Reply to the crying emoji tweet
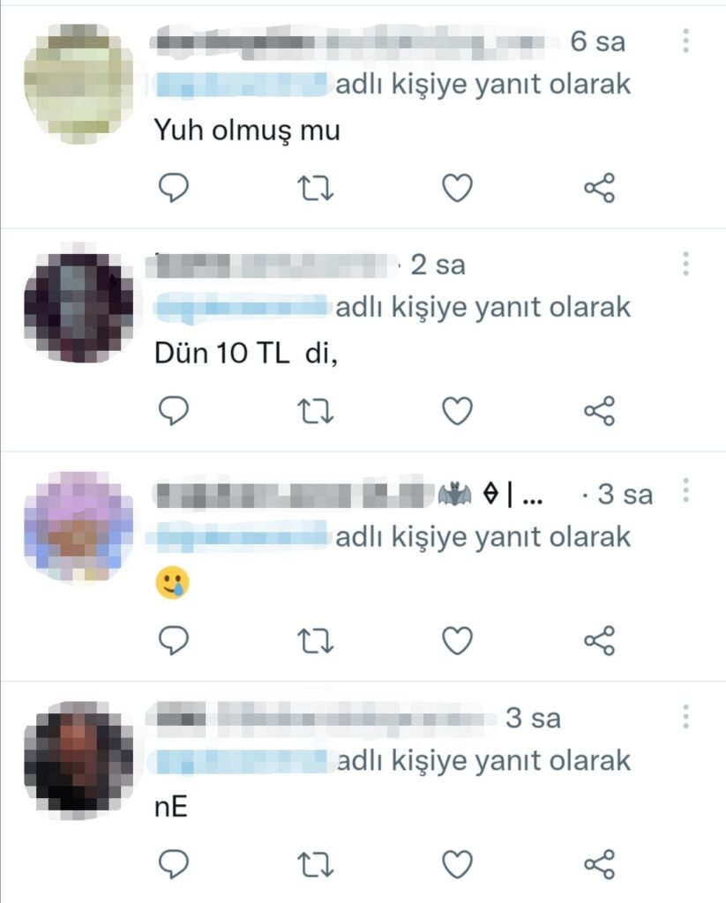This screenshot has height=903, width=726. click(x=174, y=640)
